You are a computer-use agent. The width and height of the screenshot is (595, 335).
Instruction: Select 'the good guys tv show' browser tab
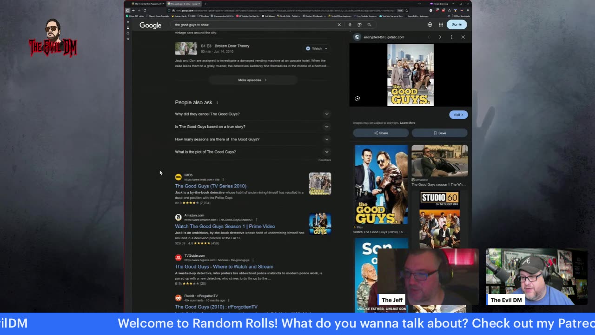click(x=183, y=4)
